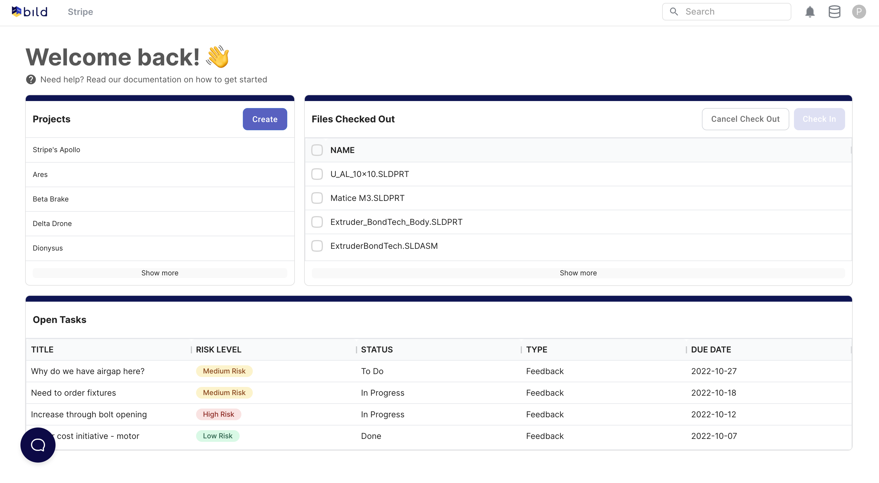Screen dimensions: 879x483
Task: Click the help question-mark icon
Action: tap(31, 79)
